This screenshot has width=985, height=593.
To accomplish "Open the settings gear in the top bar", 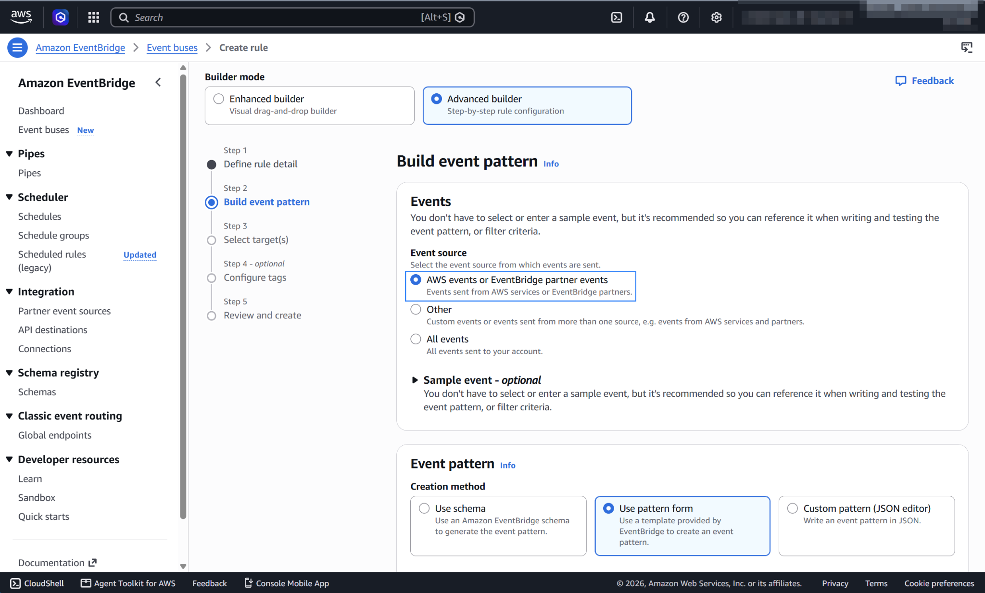I will (x=717, y=17).
